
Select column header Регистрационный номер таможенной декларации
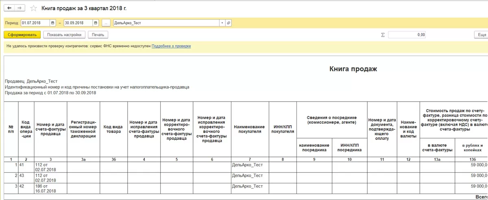[83, 129]
